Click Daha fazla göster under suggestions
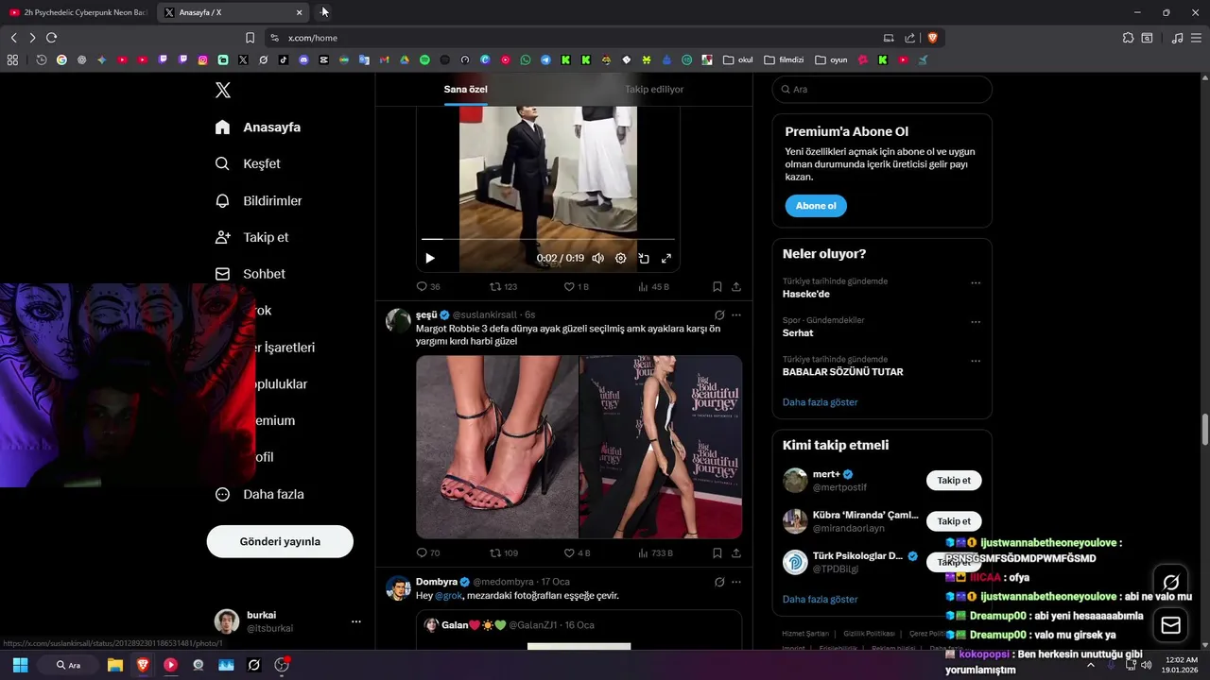The width and height of the screenshot is (1210, 680). click(821, 600)
